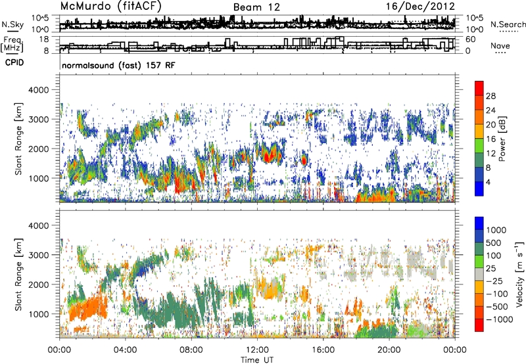Click the 04:00 time axis tick label
The width and height of the screenshot is (526, 364).
pyautogui.click(x=125, y=350)
